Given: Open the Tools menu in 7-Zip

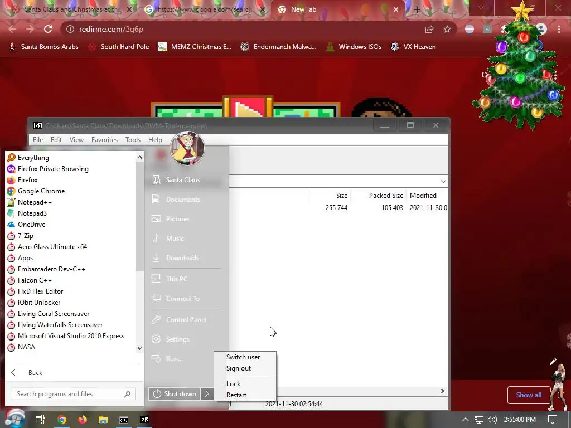Looking at the screenshot, I should pos(133,140).
